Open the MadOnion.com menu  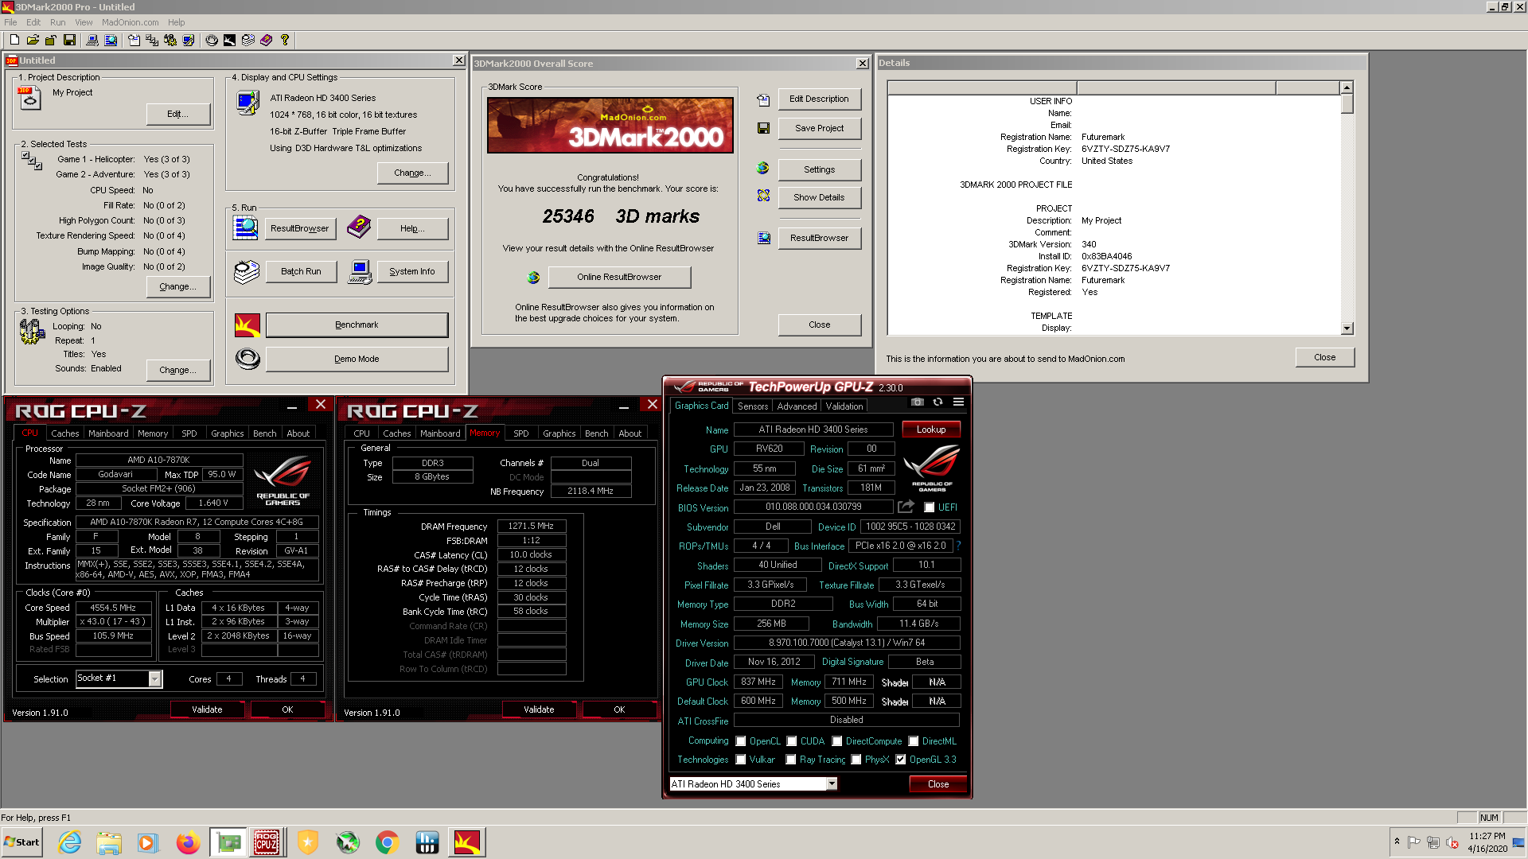pyautogui.click(x=130, y=22)
